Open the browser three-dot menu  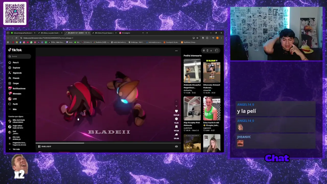pos(221,38)
